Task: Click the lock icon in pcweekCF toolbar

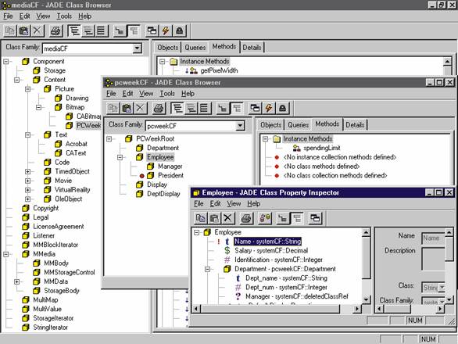Action: click(x=282, y=109)
